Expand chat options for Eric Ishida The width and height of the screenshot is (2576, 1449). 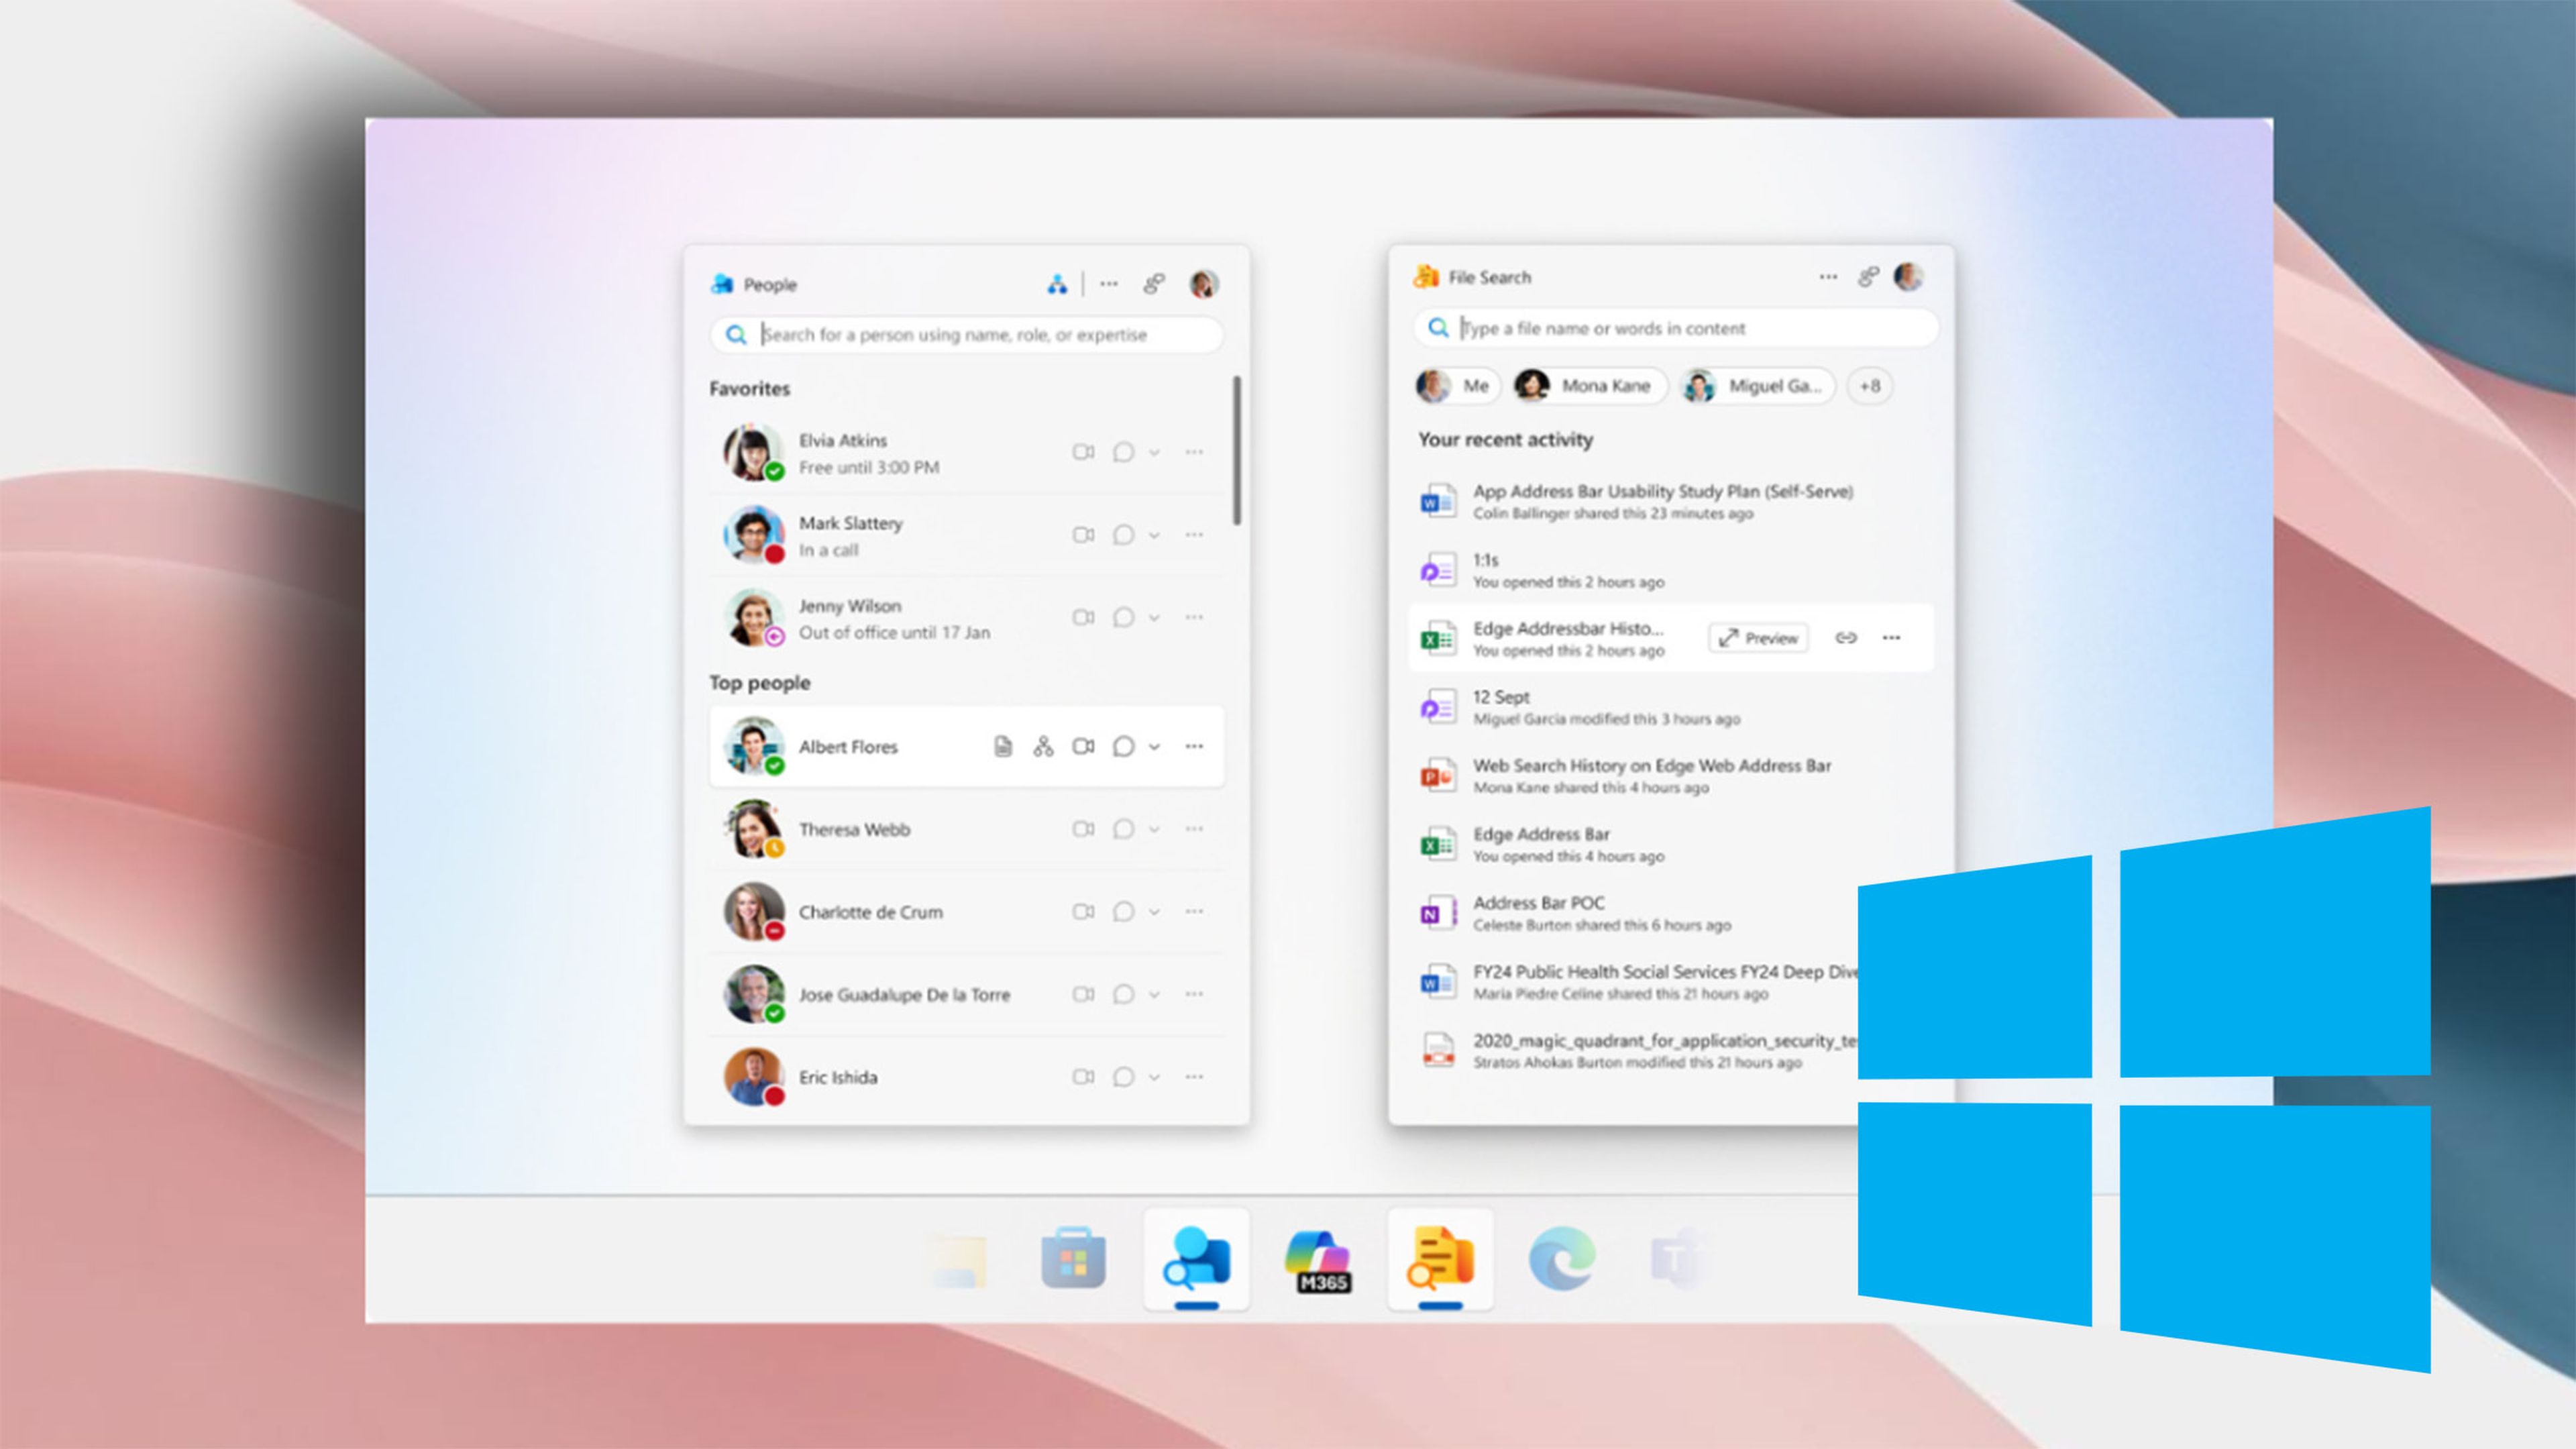1154,1078
